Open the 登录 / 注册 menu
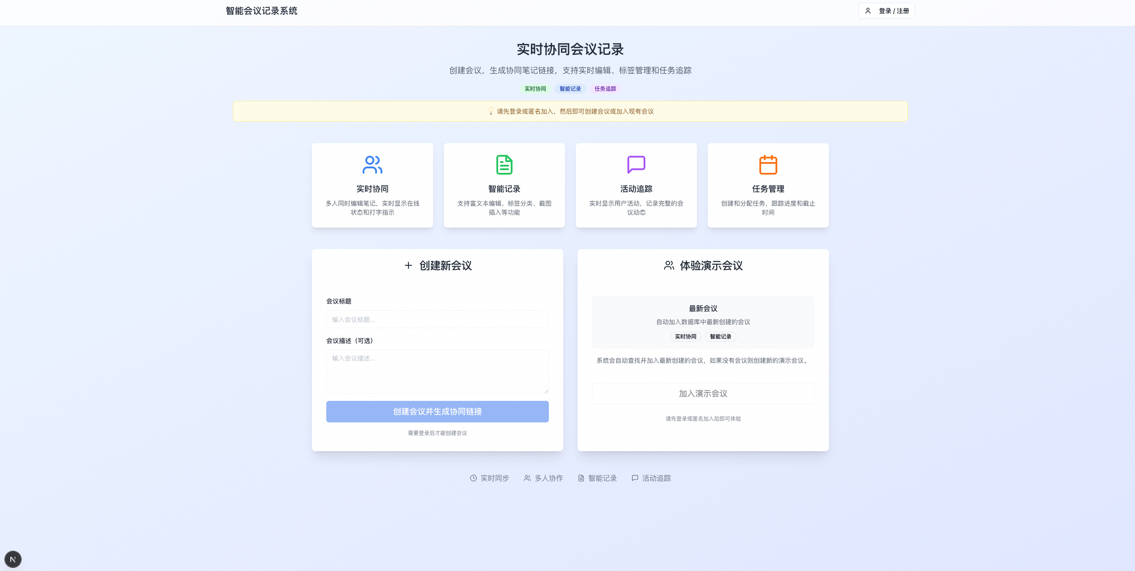Viewport: 1135px width, 571px height. pyautogui.click(x=886, y=10)
